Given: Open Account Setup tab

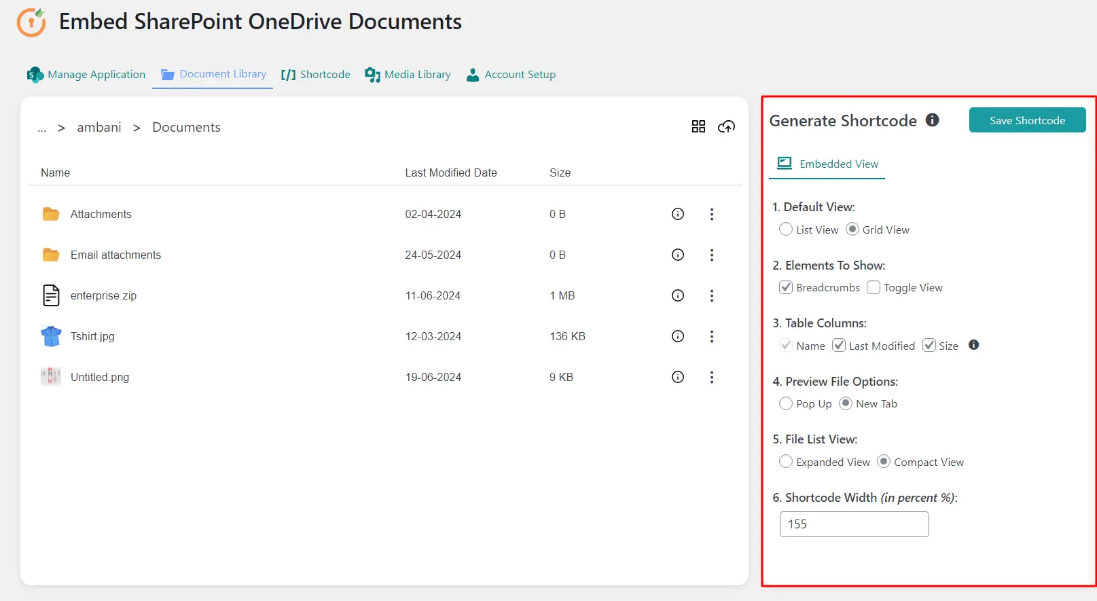Looking at the screenshot, I should click(x=511, y=75).
